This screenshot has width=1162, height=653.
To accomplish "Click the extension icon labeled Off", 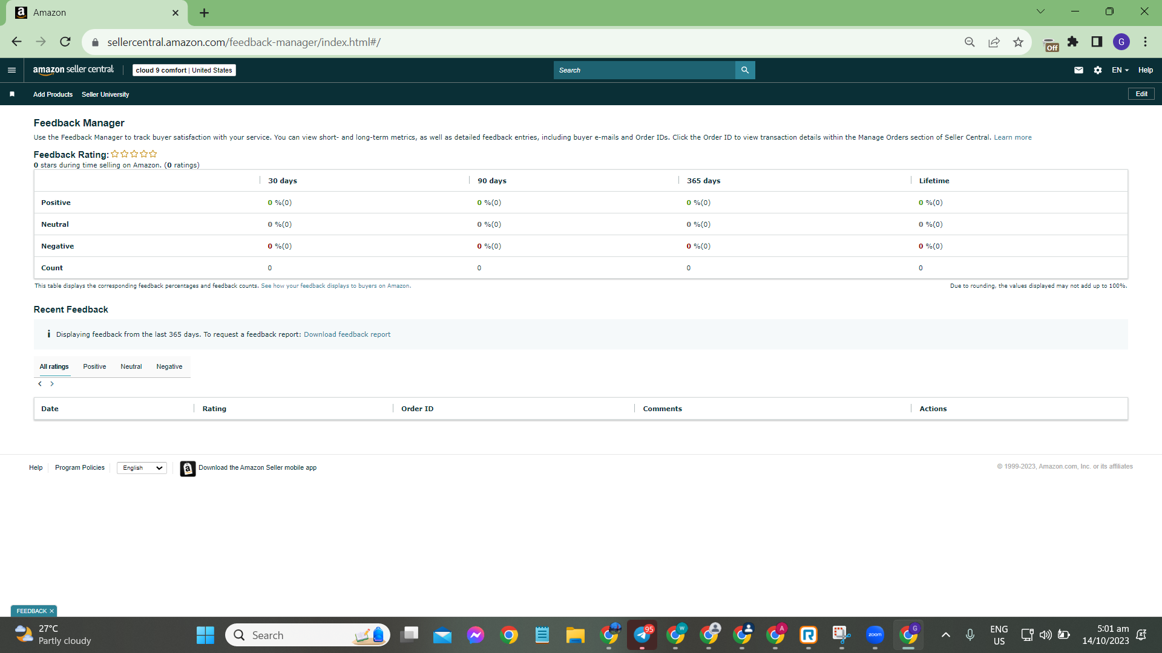I will tap(1051, 44).
